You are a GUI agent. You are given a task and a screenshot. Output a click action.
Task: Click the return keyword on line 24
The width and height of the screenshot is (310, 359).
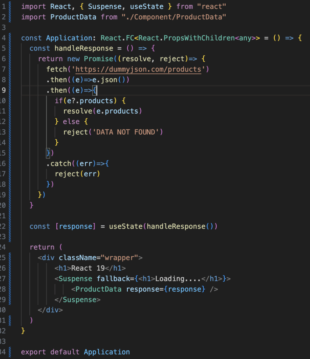[x=42, y=248]
